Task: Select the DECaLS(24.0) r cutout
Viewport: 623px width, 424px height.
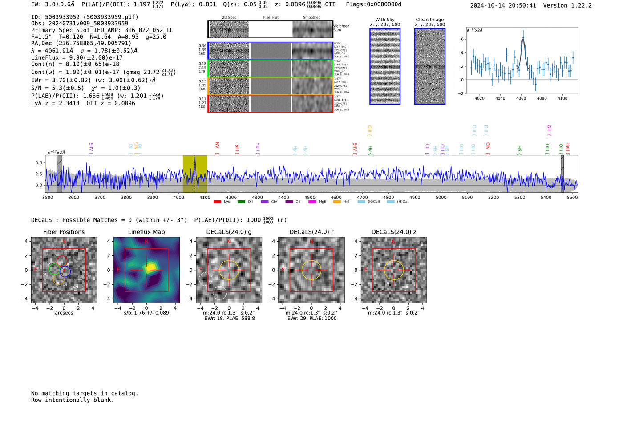Action: point(311,270)
